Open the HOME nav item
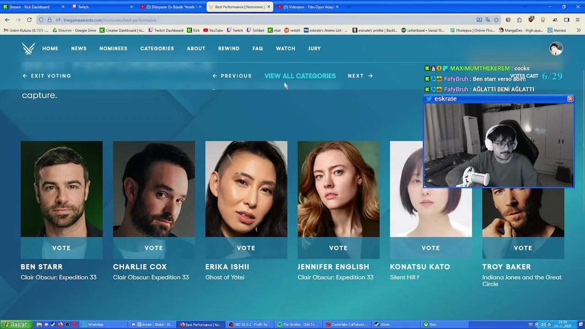 50,48
